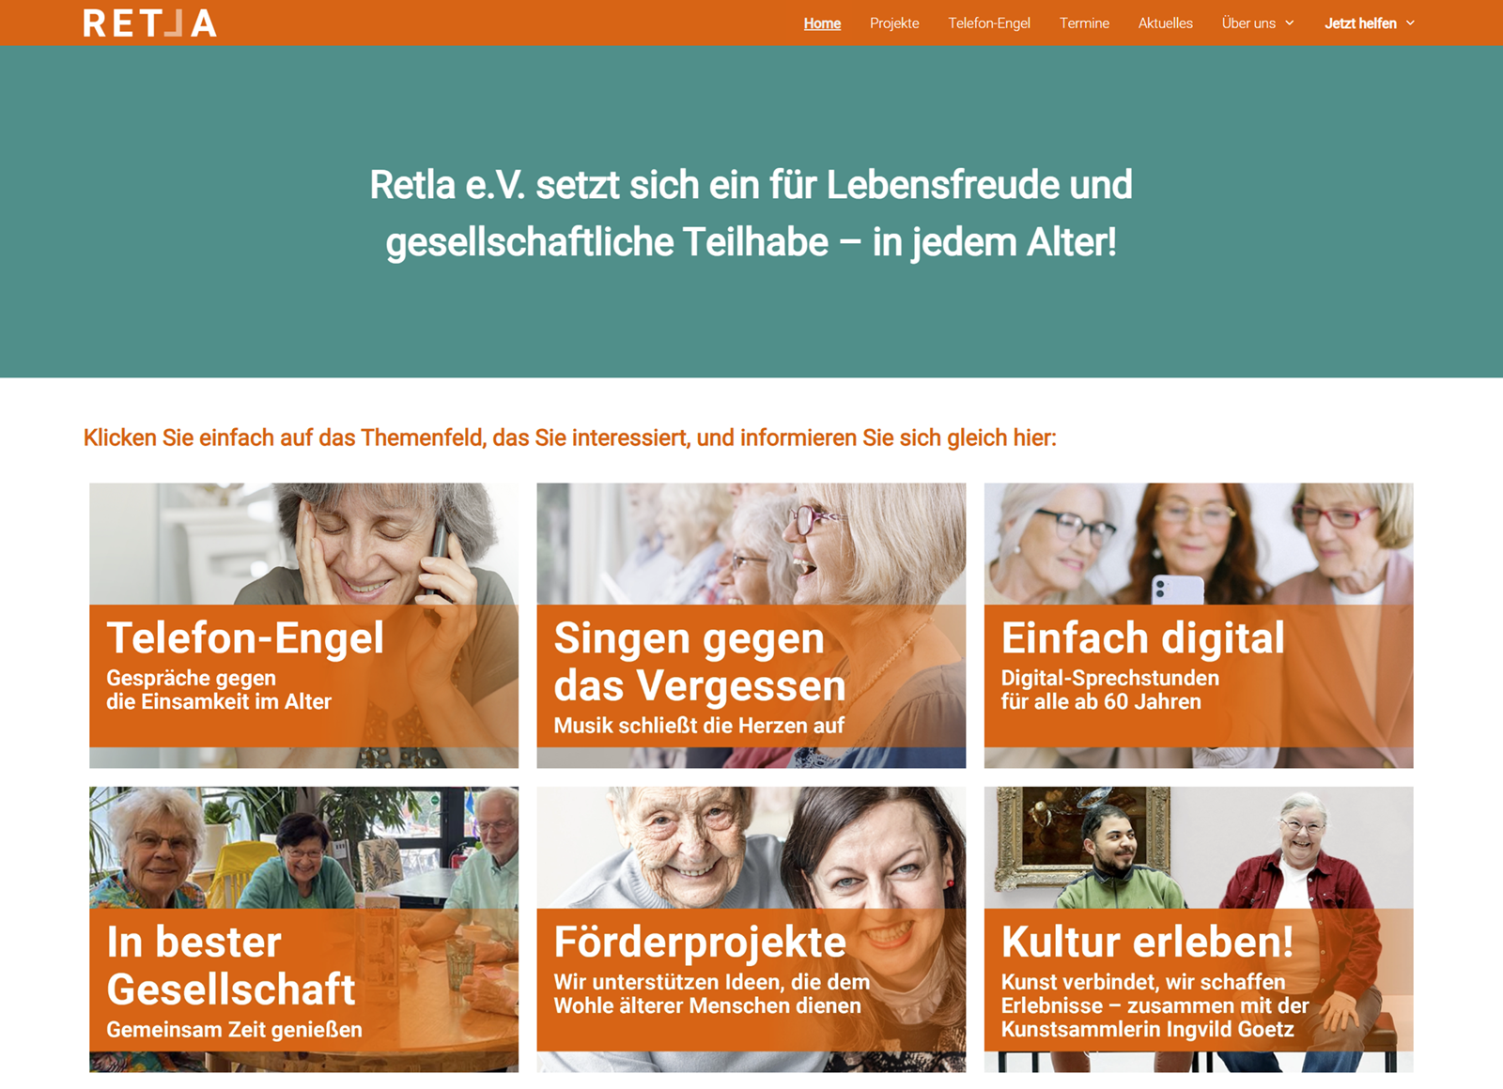The image size is (1503, 1089).
Task: Click the Über uns menu label
Action: coord(1248,23)
